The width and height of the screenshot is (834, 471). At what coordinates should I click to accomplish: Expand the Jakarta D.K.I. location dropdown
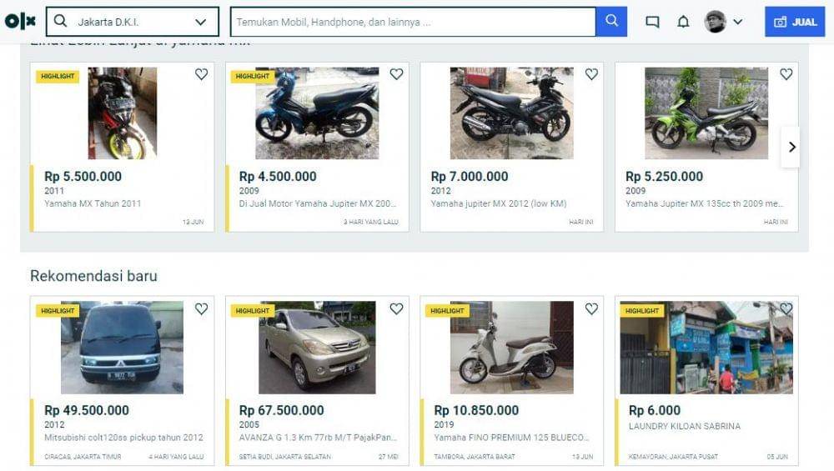pos(200,22)
